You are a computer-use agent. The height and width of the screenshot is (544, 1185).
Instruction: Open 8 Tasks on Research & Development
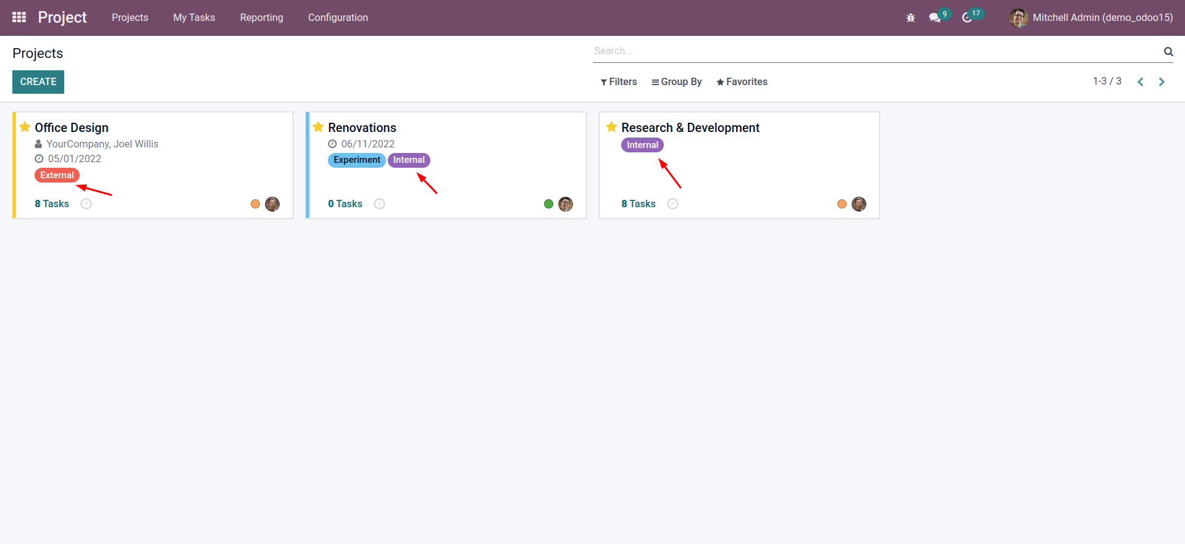[x=639, y=204]
